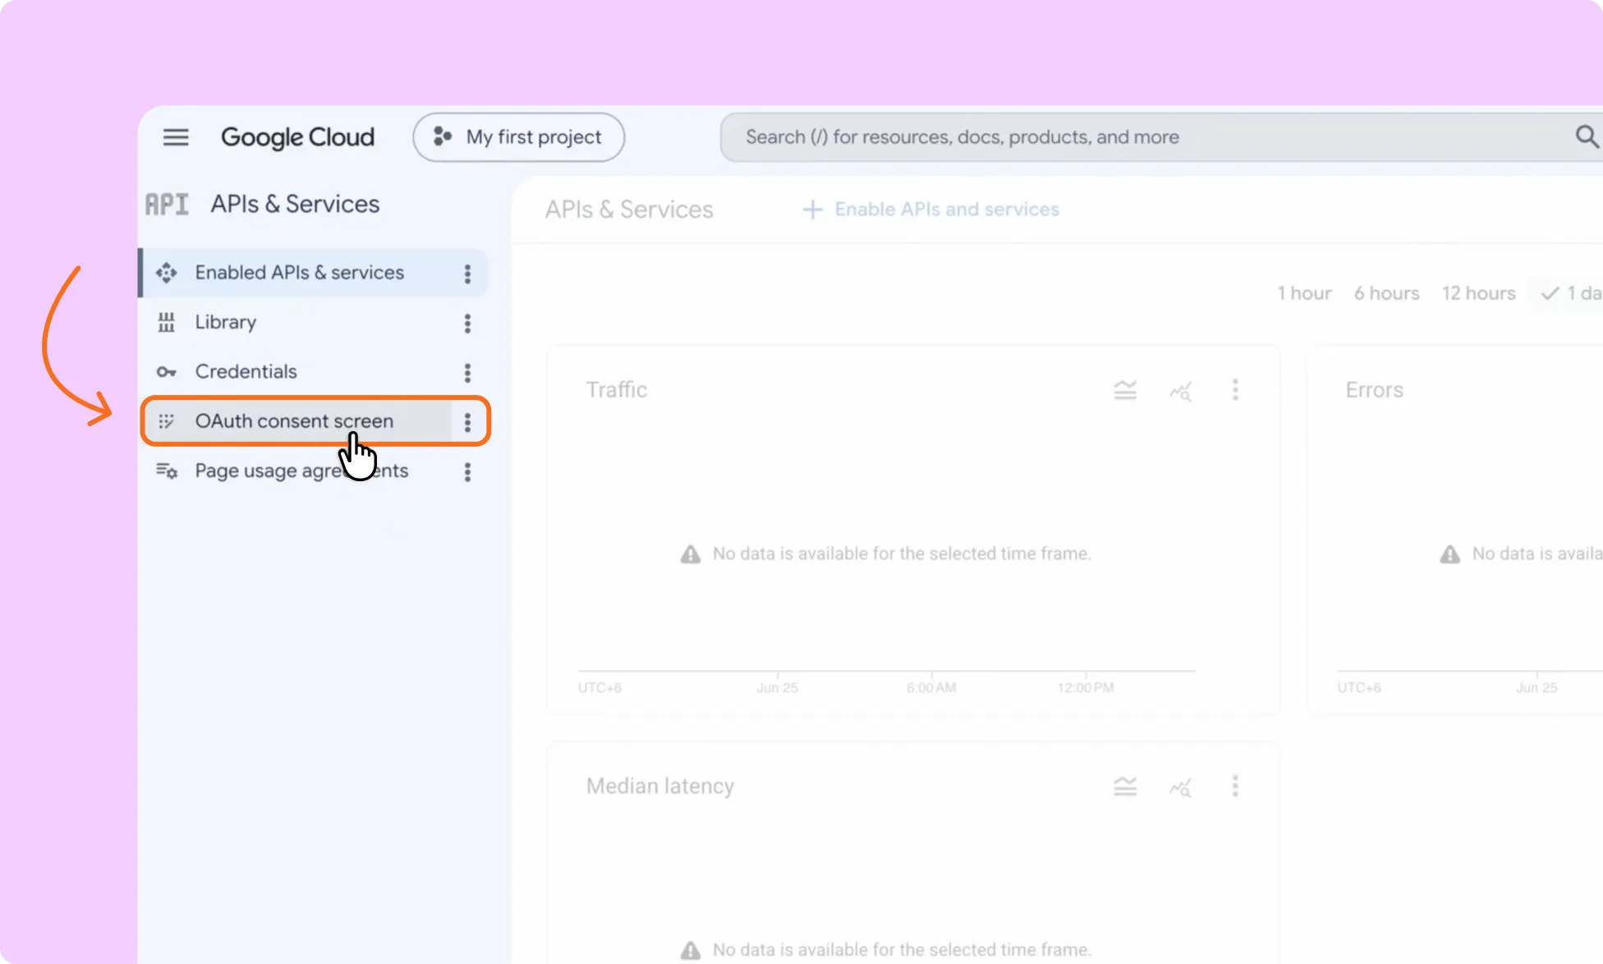Click the APIs & Services page heading
The height and width of the screenshot is (964, 1603).
[629, 209]
